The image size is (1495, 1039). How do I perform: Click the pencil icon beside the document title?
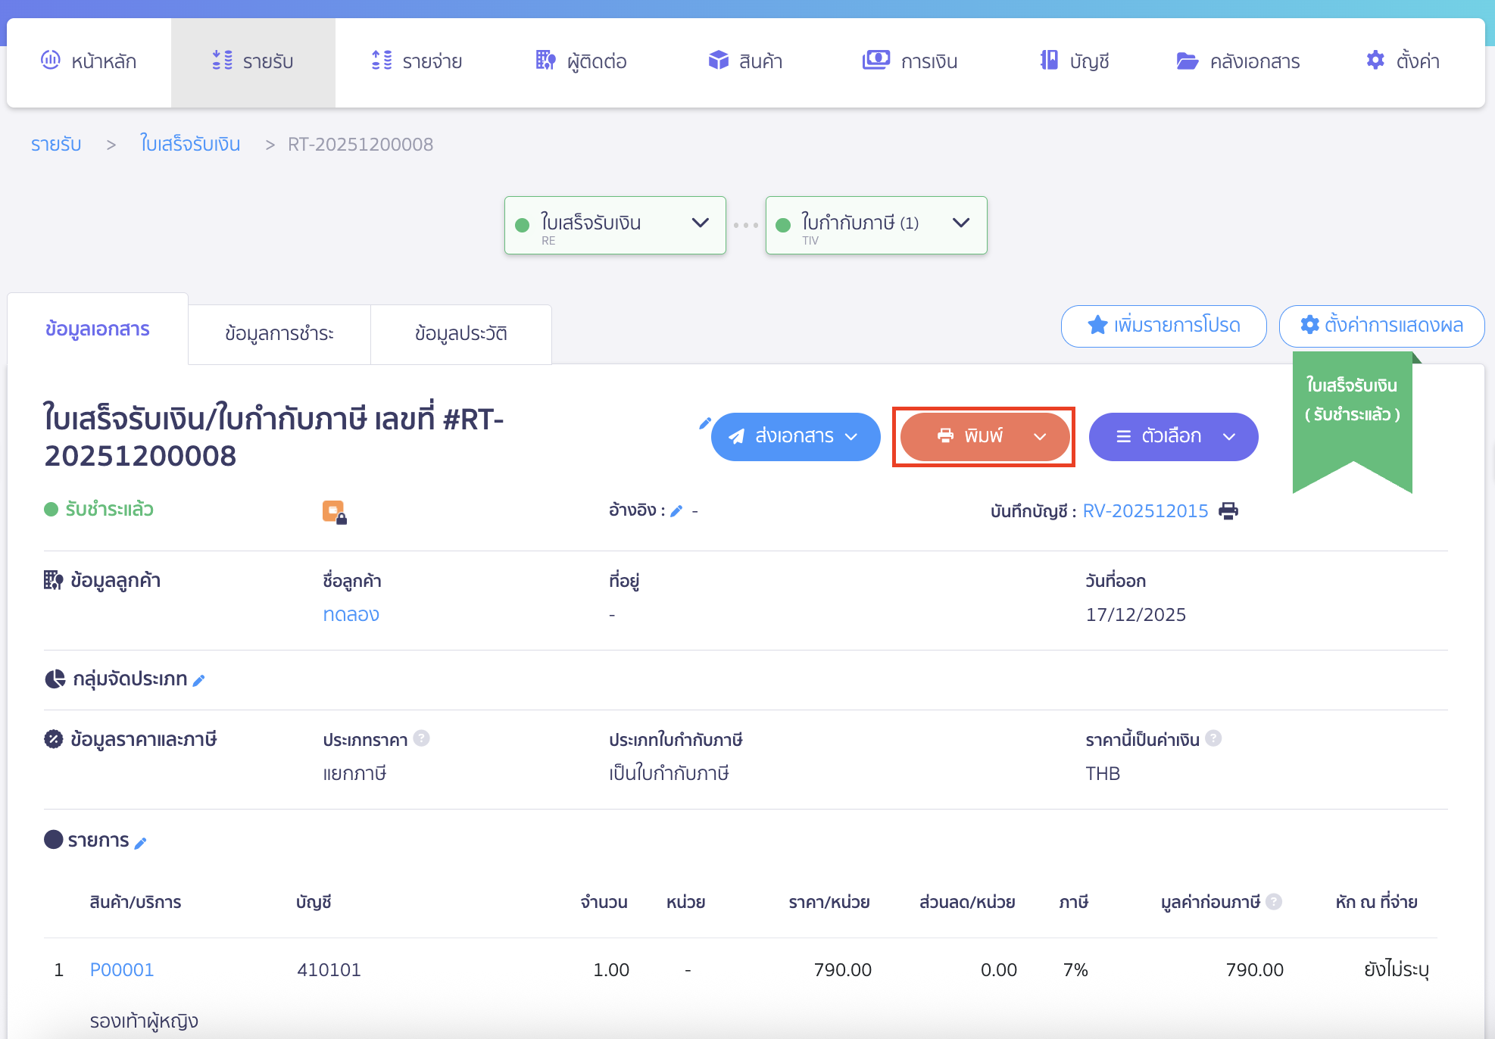coord(704,423)
